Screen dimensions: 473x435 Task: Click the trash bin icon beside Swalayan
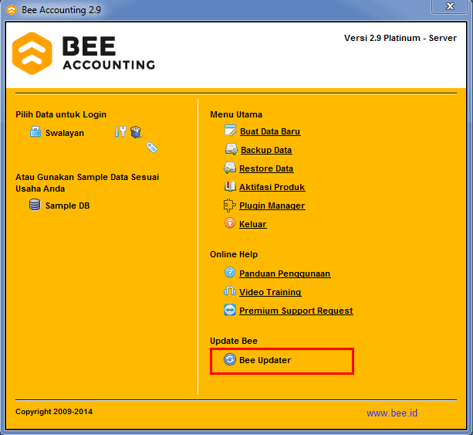[137, 132]
